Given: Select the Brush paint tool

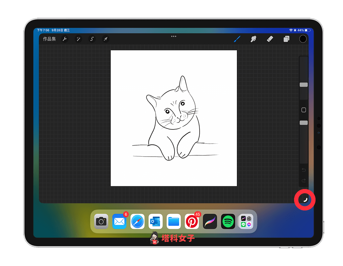Looking at the screenshot, I should pos(237,39).
